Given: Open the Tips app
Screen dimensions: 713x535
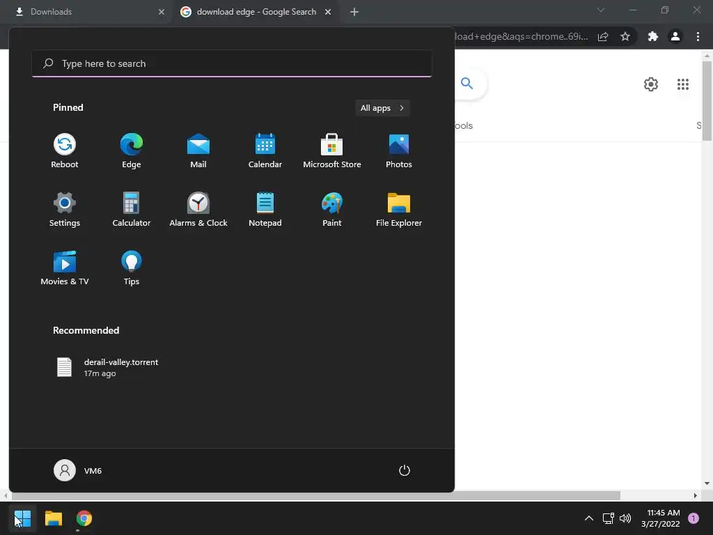Looking at the screenshot, I should [132, 268].
